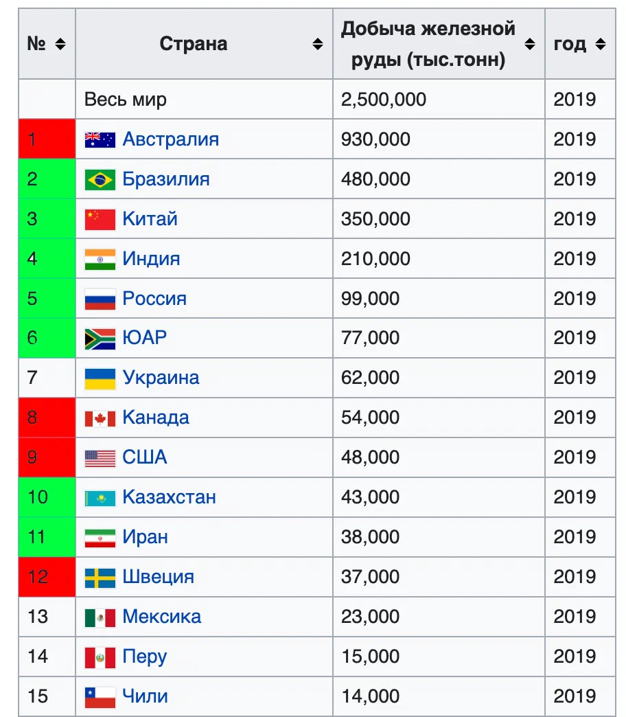Sort table by № column arrows
626x717 pixels.
(60, 44)
